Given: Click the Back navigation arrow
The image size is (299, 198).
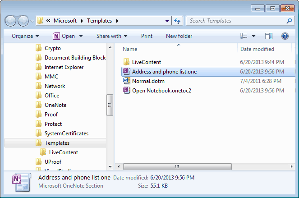Looking at the screenshot, I should pos(10,21).
